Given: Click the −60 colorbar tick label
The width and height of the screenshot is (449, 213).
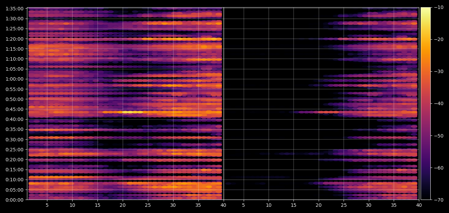Looking at the screenshot, I should [x=439, y=168].
